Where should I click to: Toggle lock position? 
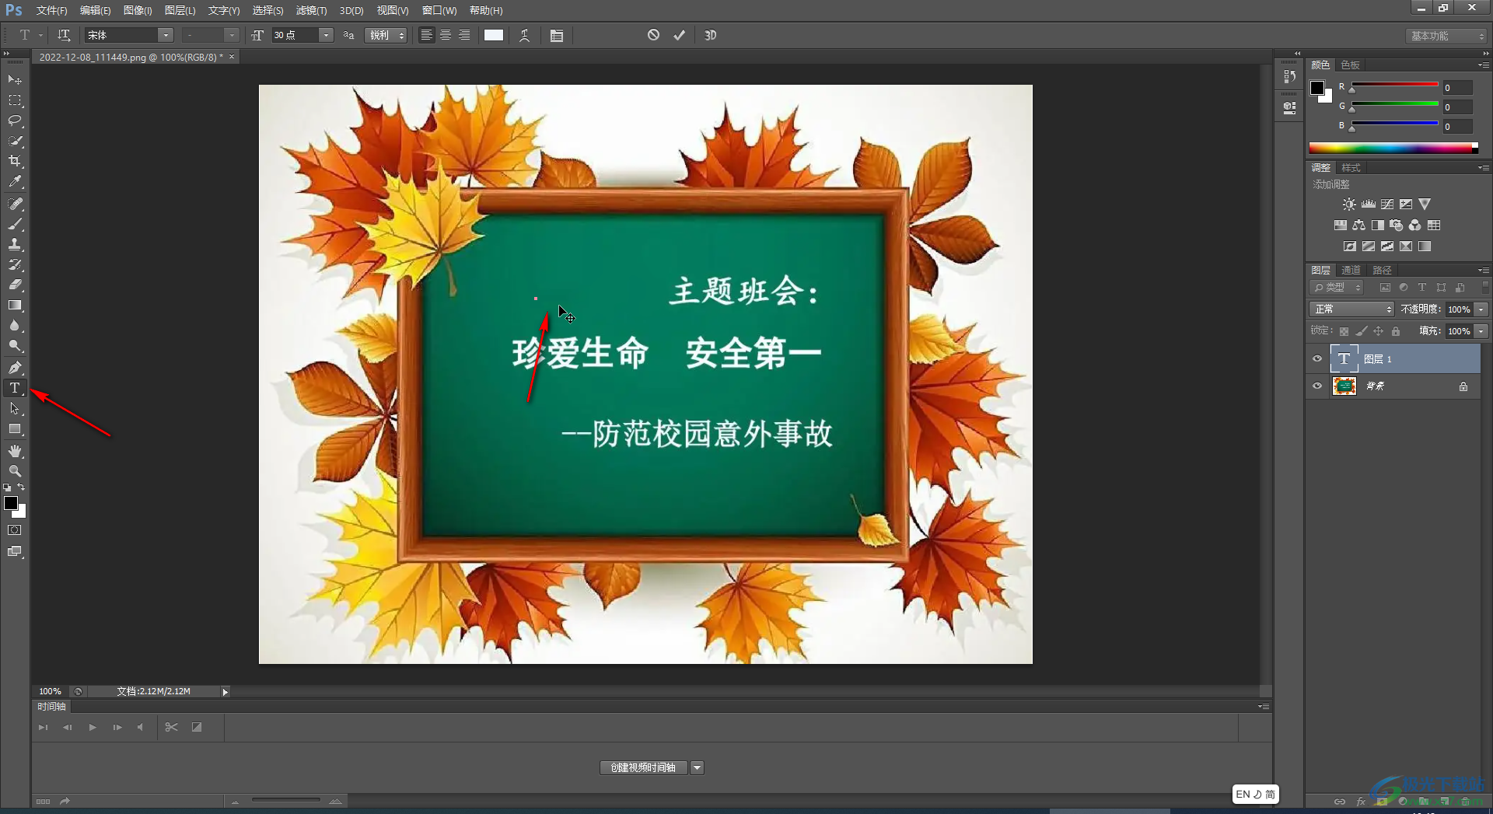coord(1378,331)
